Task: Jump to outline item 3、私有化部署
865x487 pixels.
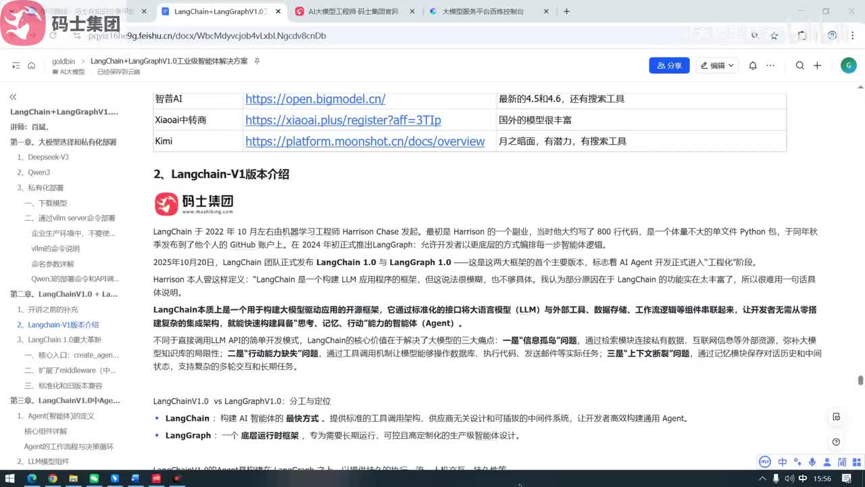Action: [41, 187]
